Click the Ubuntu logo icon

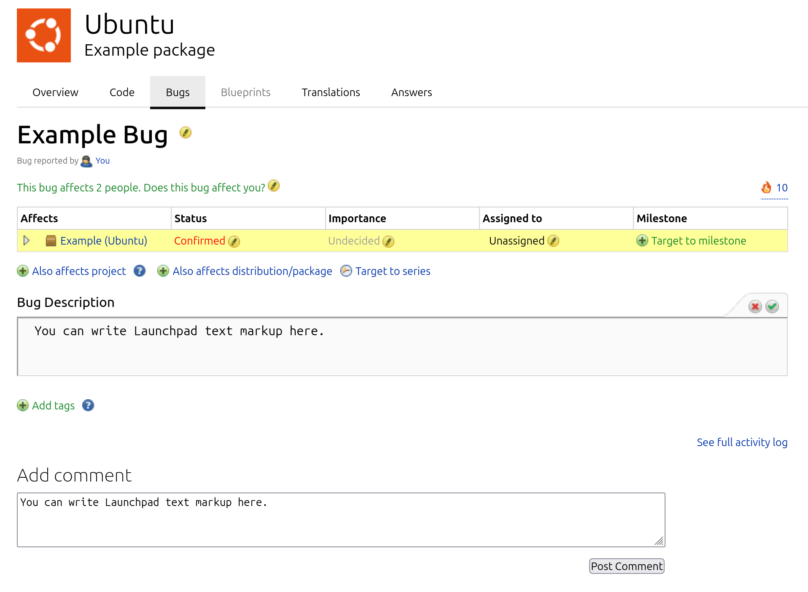pos(44,35)
